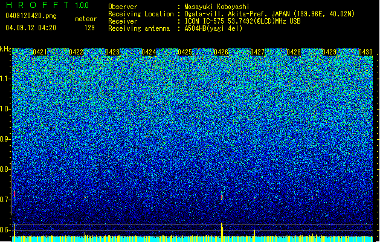Click the red meteor echo at spectrogram start
The height and width of the screenshot is (242, 380).
14,194
